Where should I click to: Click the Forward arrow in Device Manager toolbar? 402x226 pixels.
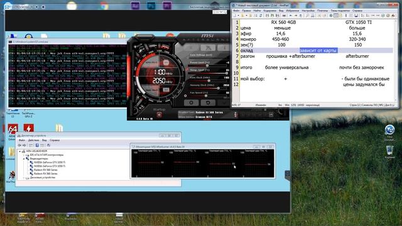tap(24, 145)
